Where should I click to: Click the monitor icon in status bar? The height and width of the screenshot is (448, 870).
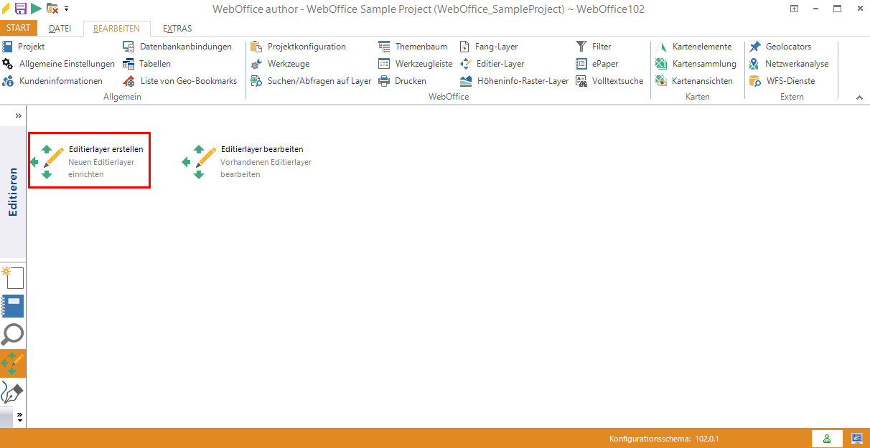(x=856, y=438)
